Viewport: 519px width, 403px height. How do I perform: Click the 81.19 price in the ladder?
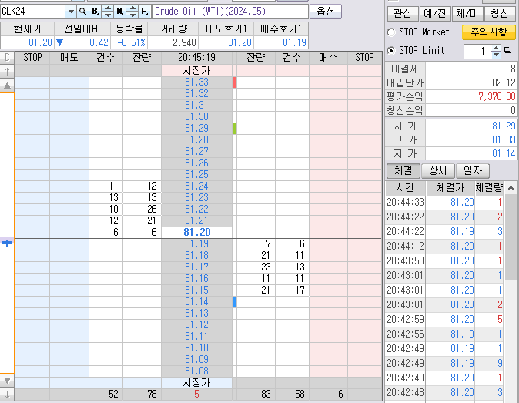click(x=196, y=244)
